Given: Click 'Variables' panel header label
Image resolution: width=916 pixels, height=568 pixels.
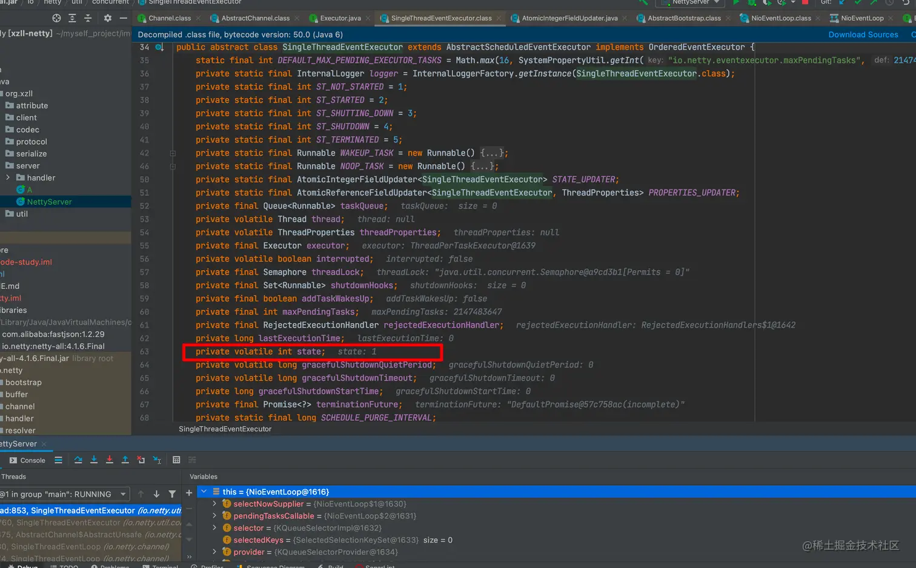Looking at the screenshot, I should tap(204, 477).
